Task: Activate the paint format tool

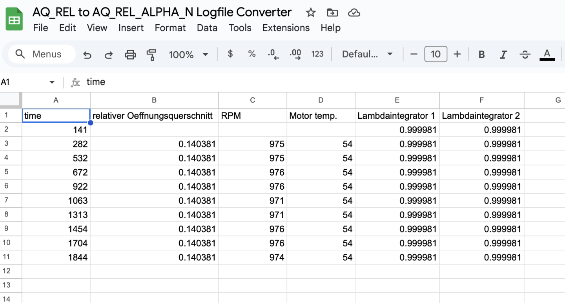Action: tap(151, 54)
